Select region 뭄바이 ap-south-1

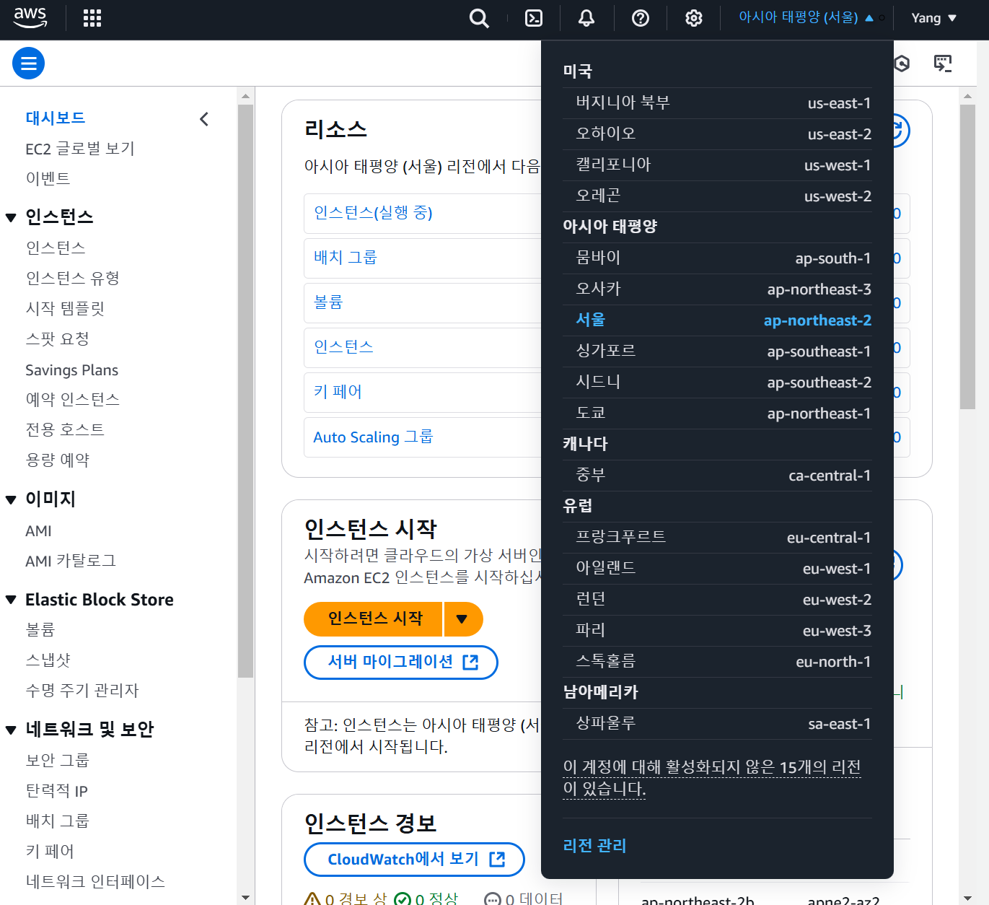(717, 258)
